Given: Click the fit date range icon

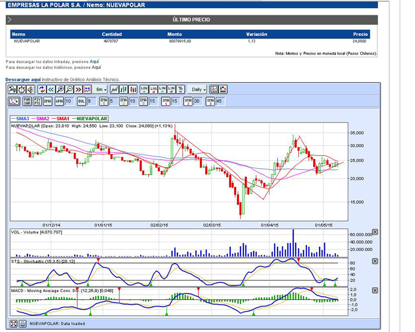Looking at the screenshot, I should tap(87, 90).
